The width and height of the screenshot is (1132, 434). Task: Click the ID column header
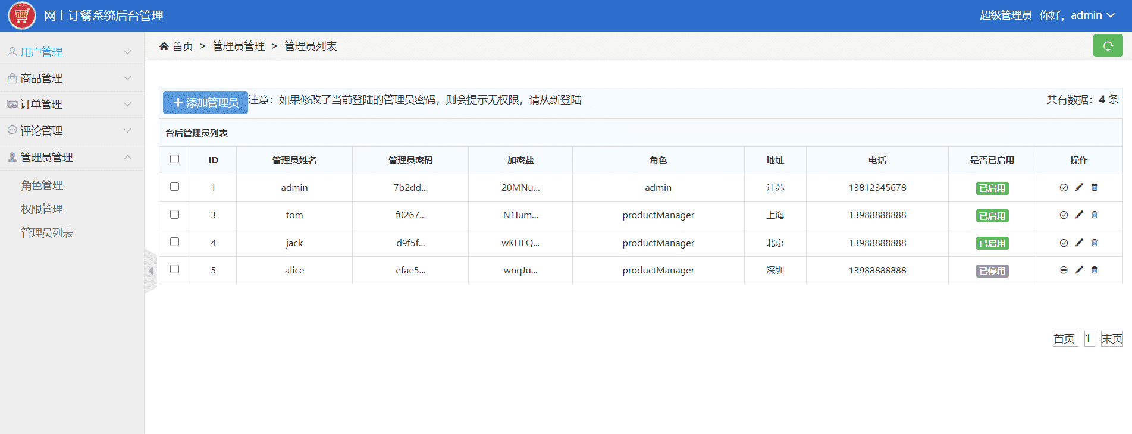[214, 161]
